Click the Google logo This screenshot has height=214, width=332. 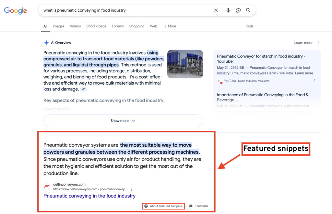pos(16,10)
